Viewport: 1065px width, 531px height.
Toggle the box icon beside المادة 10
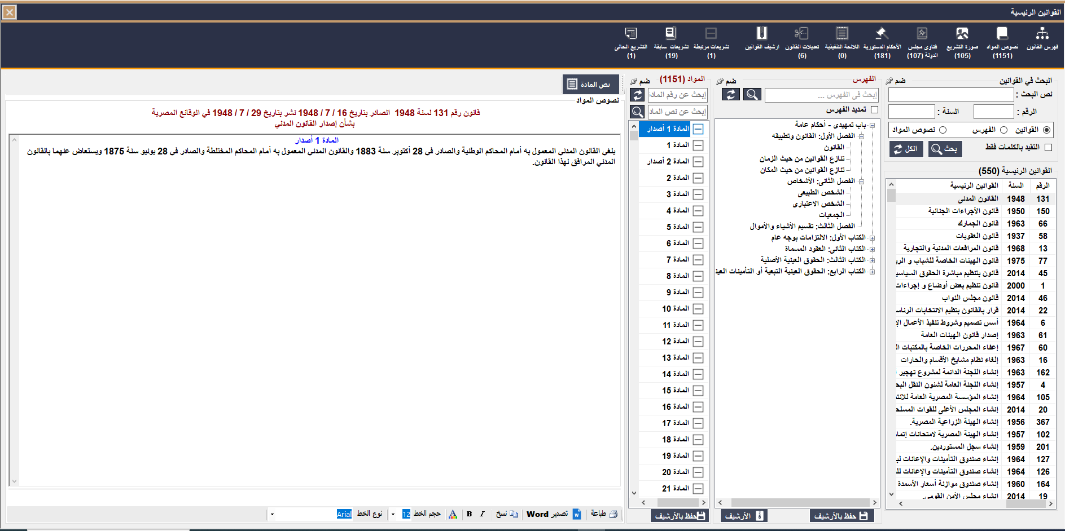click(x=698, y=309)
